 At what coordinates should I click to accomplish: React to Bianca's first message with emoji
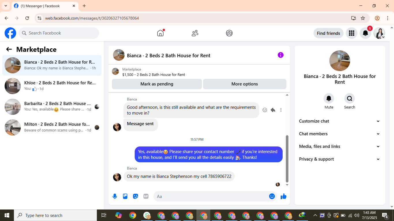click(265, 110)
